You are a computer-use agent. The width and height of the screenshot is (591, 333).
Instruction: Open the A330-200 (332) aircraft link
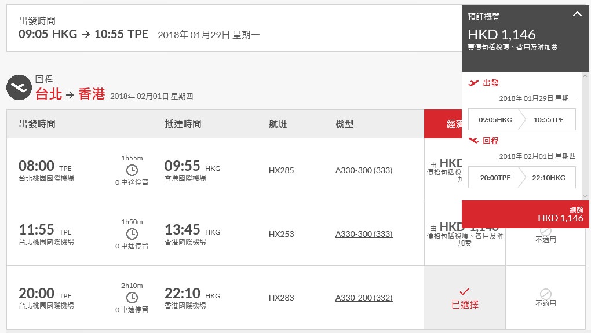point(363,298)
